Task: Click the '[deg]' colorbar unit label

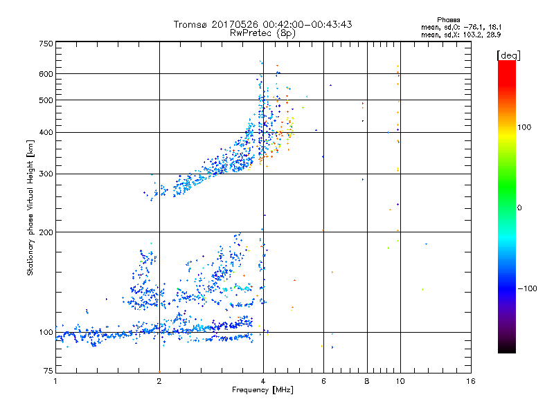Action: point(508,55)
